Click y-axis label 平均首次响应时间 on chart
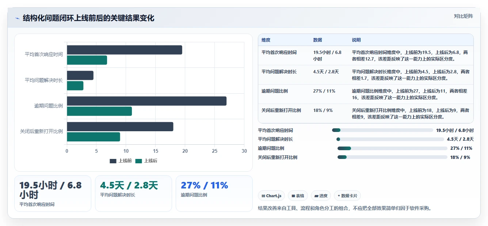488x226 pixels. [x=44, y=54]
